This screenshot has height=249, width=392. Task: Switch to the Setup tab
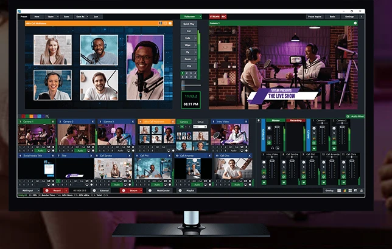[200, 121]
